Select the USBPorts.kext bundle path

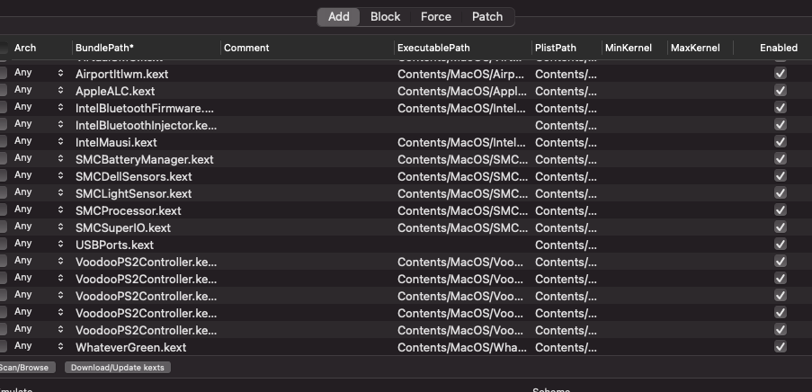pos(114,245)
